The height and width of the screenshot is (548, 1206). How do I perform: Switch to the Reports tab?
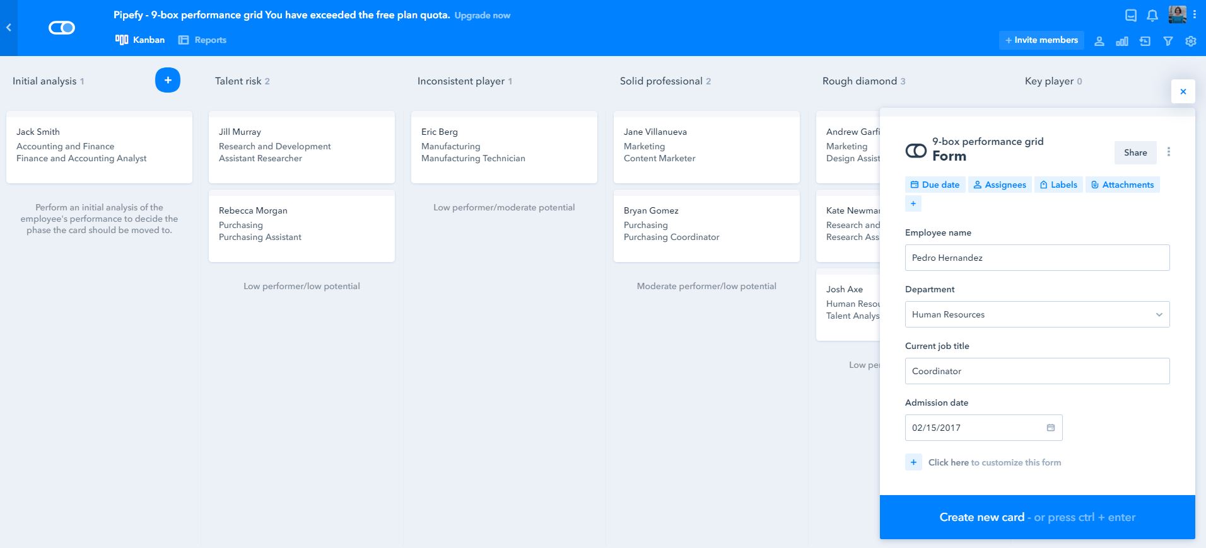click(x=202, y=40)
